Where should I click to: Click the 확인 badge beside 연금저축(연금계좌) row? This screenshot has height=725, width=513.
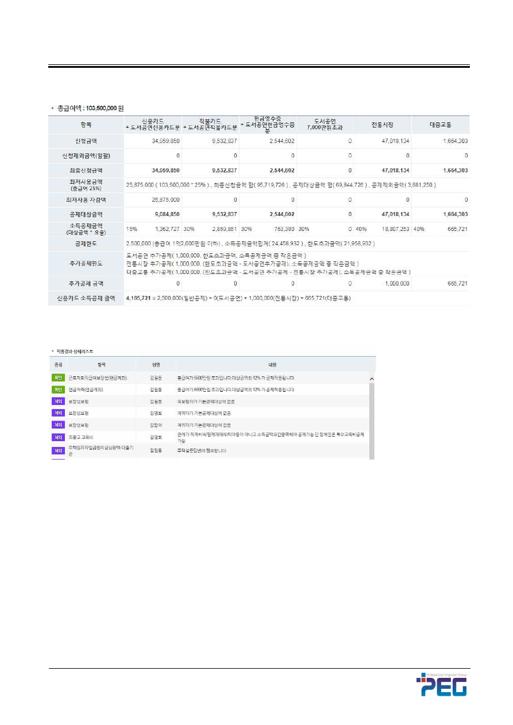pyautogui.click(x=57, y=390)
